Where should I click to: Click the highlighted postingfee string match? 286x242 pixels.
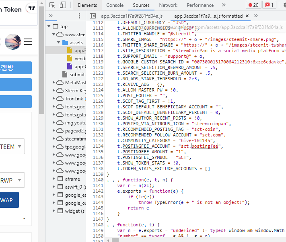point(205,146)
